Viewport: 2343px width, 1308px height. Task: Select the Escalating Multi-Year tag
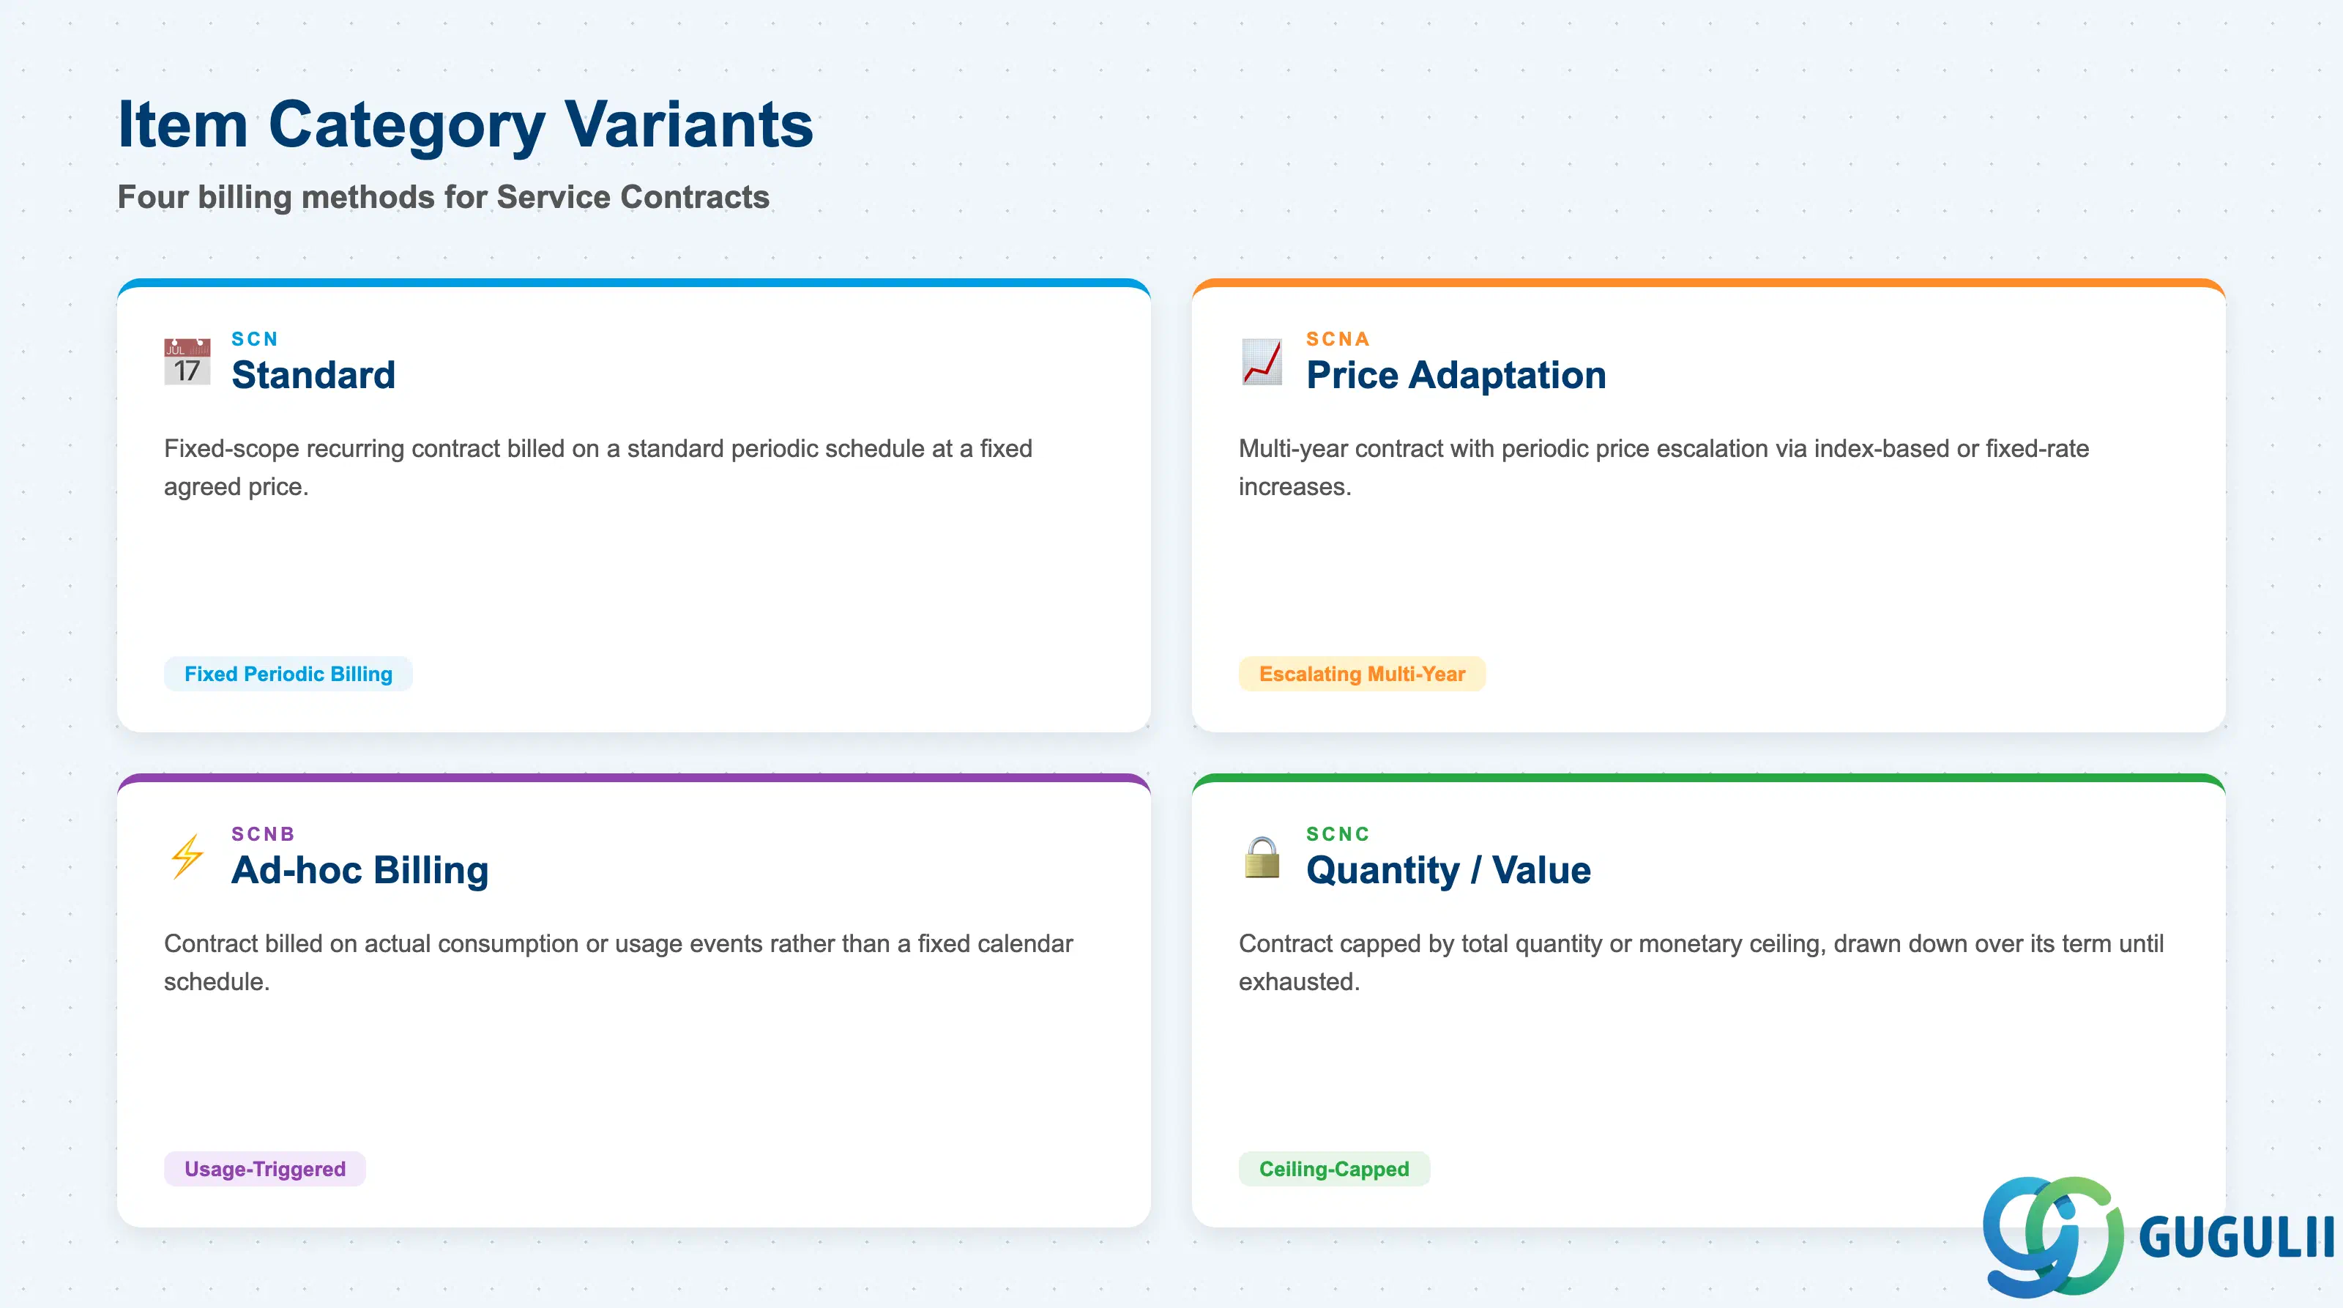tap(1362, 674)
